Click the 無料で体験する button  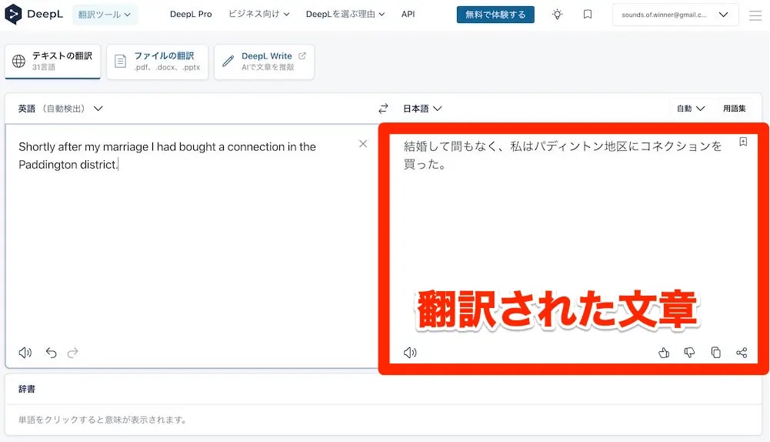[x=495, y=15]
